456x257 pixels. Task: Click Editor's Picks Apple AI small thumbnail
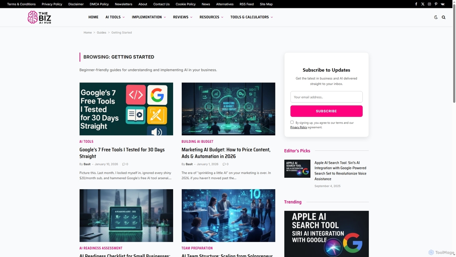coord(297,169)
